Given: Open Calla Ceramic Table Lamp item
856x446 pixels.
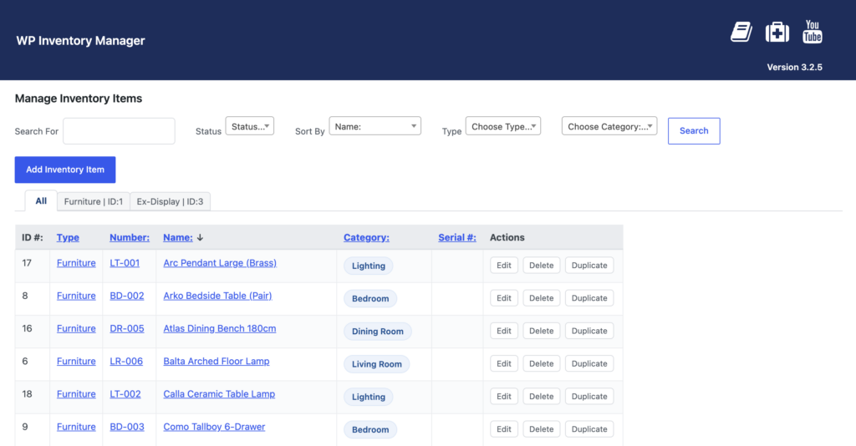Looking at the screenshot, I should coord(219,393).
